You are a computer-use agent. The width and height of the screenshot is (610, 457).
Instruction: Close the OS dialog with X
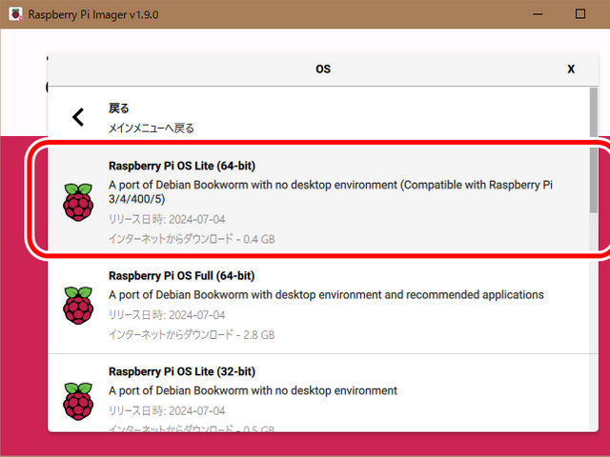click(571, 70)
